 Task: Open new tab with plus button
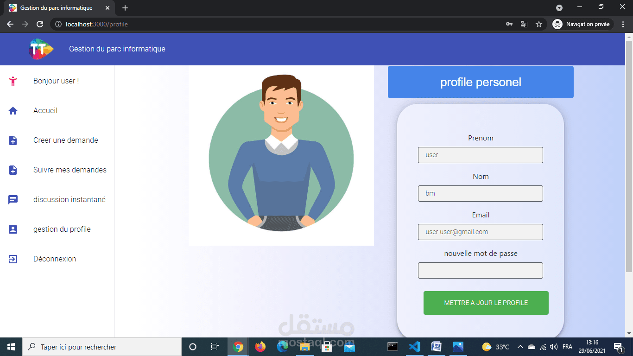(125, 8)
